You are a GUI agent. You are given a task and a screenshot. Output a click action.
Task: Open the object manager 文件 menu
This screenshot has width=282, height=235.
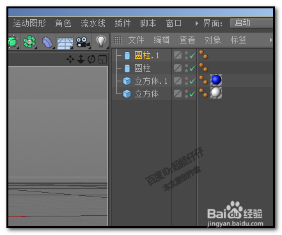coord(136,40)
